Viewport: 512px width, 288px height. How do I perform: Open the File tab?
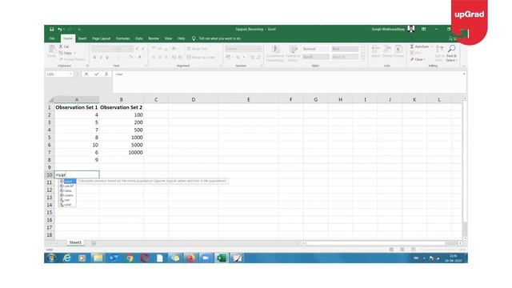[52, 38]
